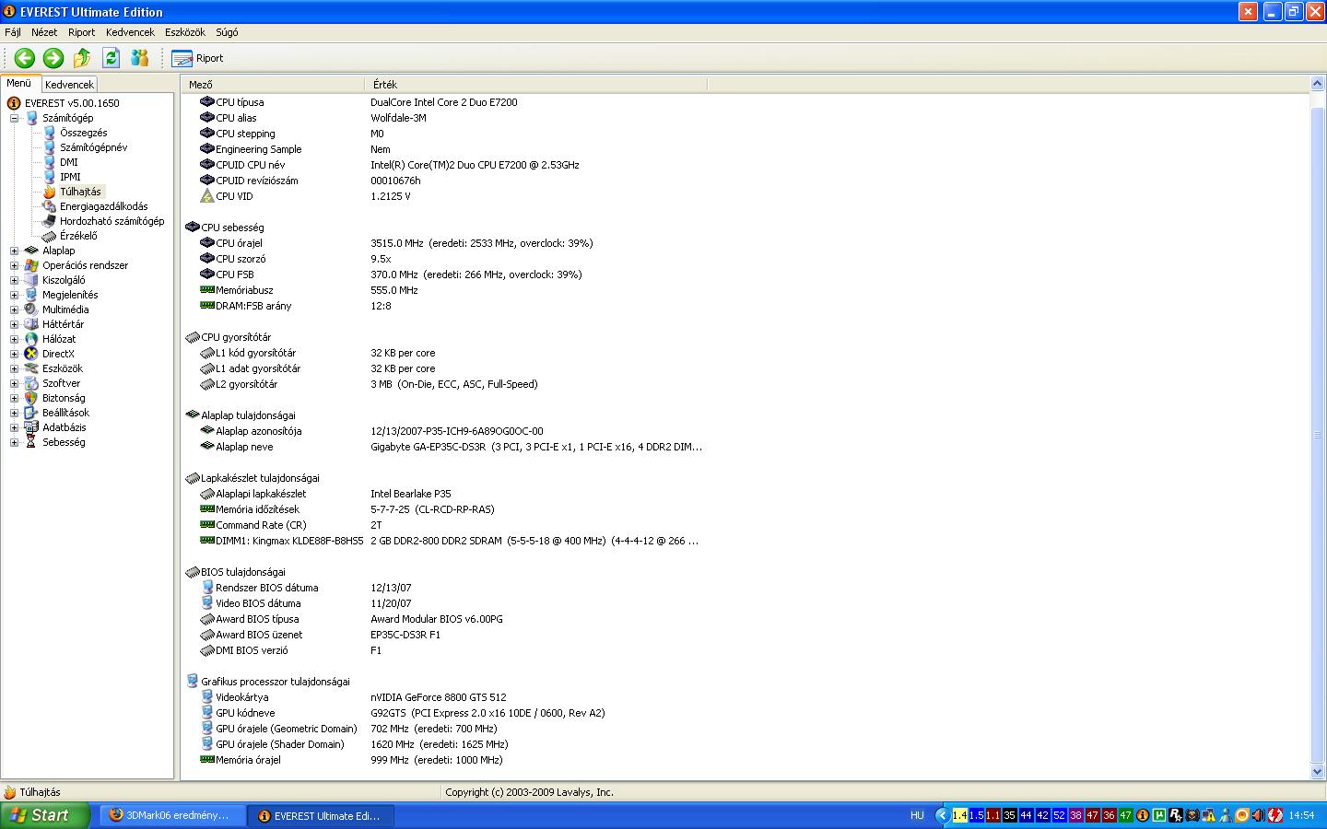
Task: Open the Kedvencek menu in menu bar
Action: [130, 32]
